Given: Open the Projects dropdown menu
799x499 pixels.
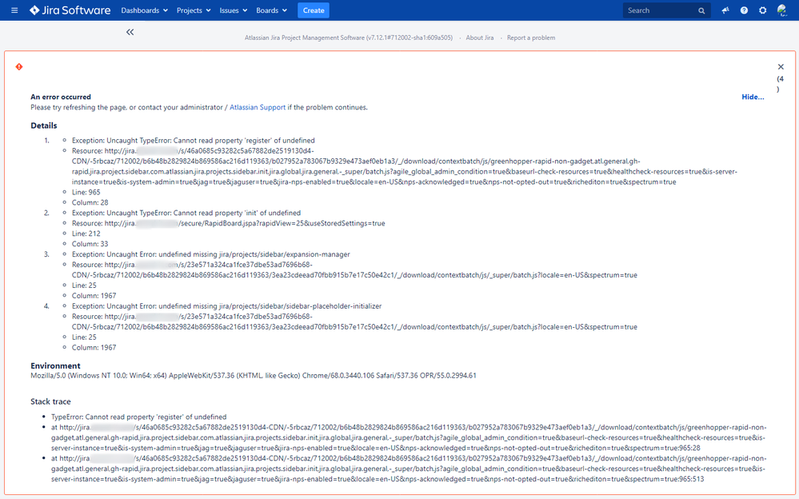Looking at the screenshot, I should [194, 10].
